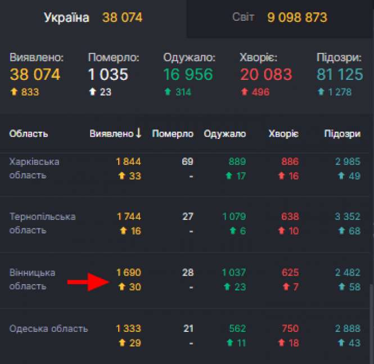Click the Область column header
Screen dimensions: 374x364
pyautogui.click(x=29, y=134)
